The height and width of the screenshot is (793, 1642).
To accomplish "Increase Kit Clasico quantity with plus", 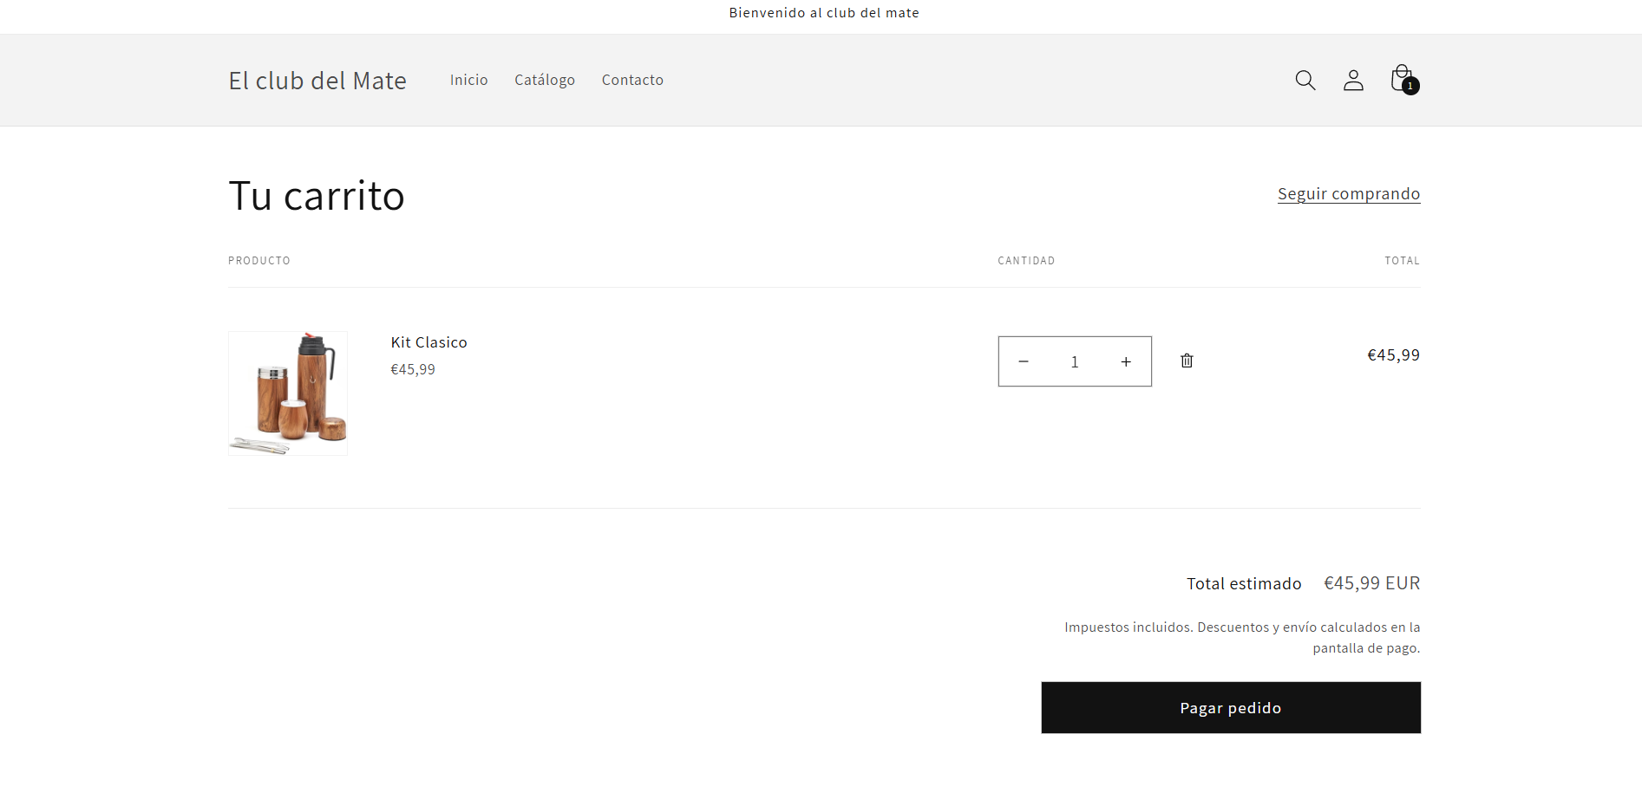I will point(1126,361).
